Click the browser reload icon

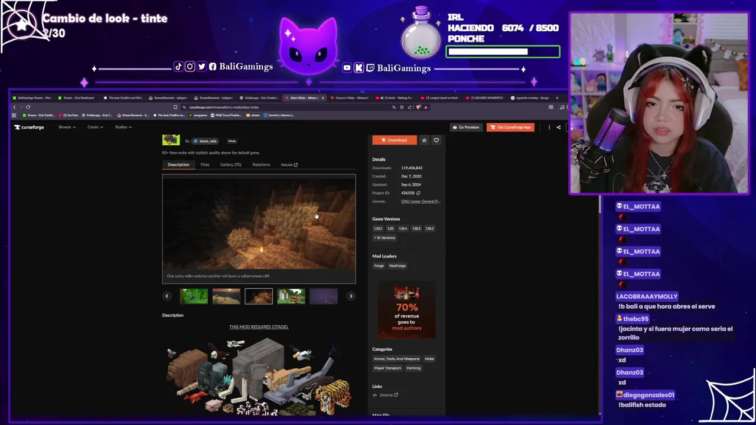point(28,107)
